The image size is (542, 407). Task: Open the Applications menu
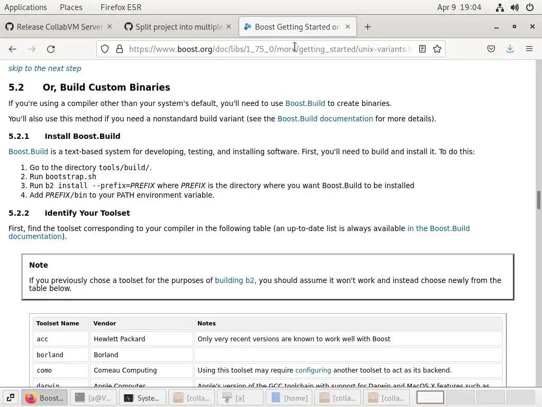point(25,7)
